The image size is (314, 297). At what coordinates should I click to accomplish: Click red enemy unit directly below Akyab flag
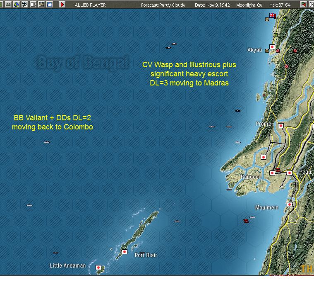(x=278, y=51)
